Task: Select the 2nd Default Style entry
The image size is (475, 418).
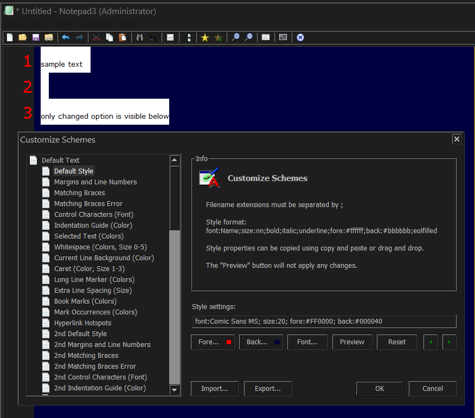Action: 80,333
